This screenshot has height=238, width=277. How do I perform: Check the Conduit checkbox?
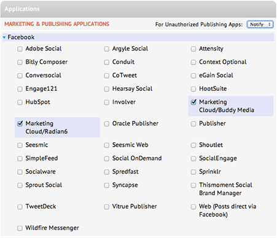107,62
